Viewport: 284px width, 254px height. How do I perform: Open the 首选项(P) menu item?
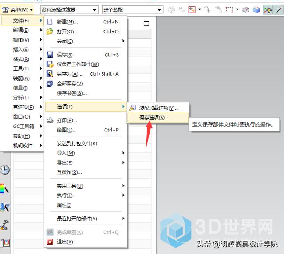tap(23, 107)
